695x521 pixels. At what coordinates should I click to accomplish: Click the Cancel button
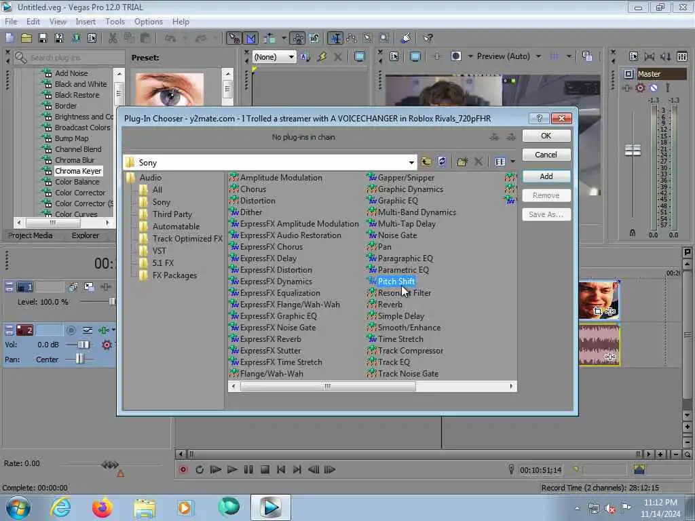pyautogui.click(x=546, y=155)
